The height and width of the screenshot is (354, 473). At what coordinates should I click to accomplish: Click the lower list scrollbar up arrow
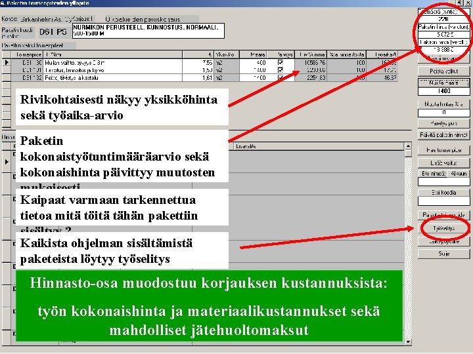point(408,146)
